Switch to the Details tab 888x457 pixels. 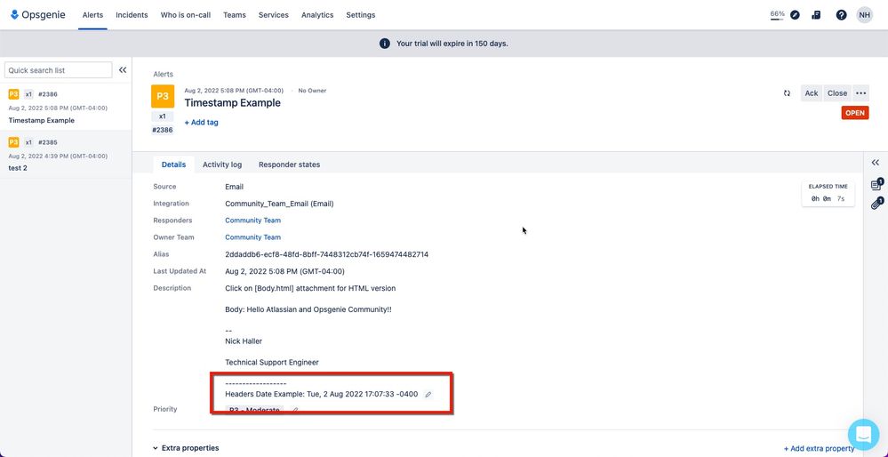174,164
